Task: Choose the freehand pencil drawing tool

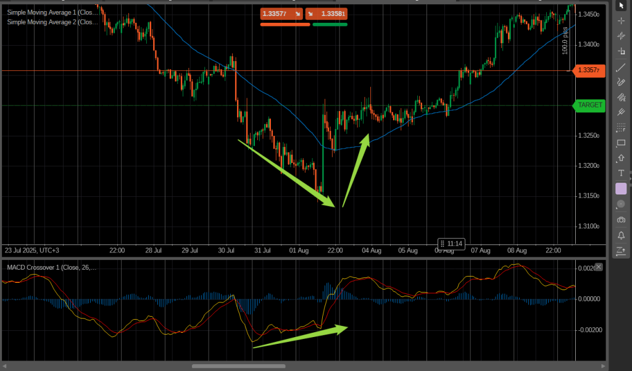Action: point(621,81)
